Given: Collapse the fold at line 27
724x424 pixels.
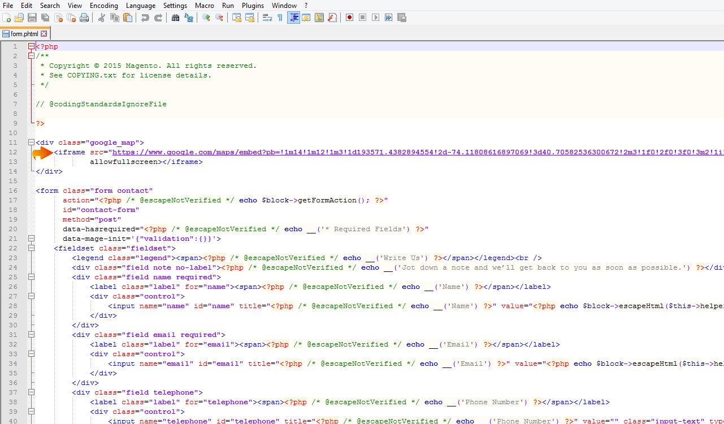Looking at the screenshot, I should pos(32,296).
